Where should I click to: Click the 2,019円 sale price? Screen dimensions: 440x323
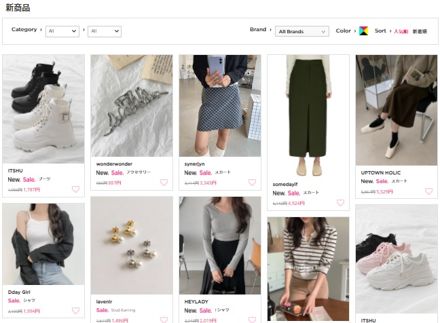[208, 320]
